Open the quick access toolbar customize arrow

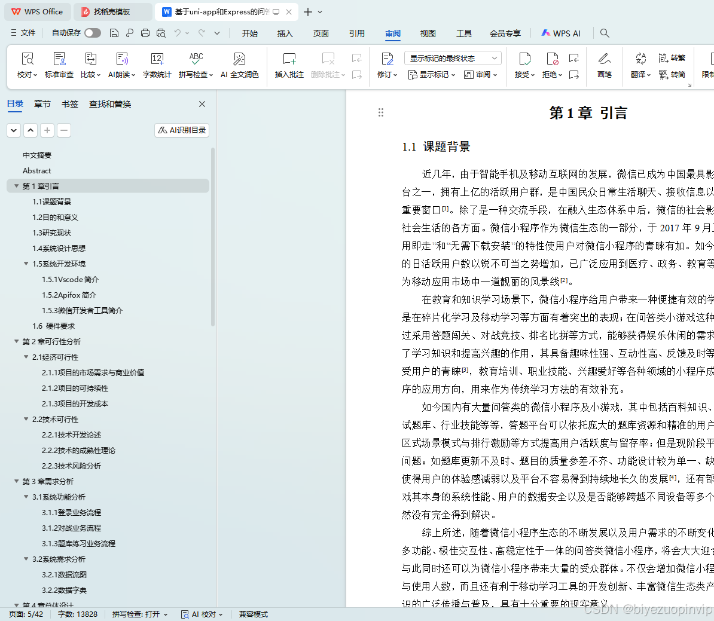[217, 33]
